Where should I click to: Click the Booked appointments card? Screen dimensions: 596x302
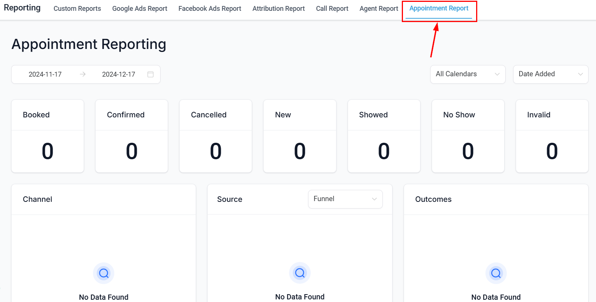(x=47, y=136)
